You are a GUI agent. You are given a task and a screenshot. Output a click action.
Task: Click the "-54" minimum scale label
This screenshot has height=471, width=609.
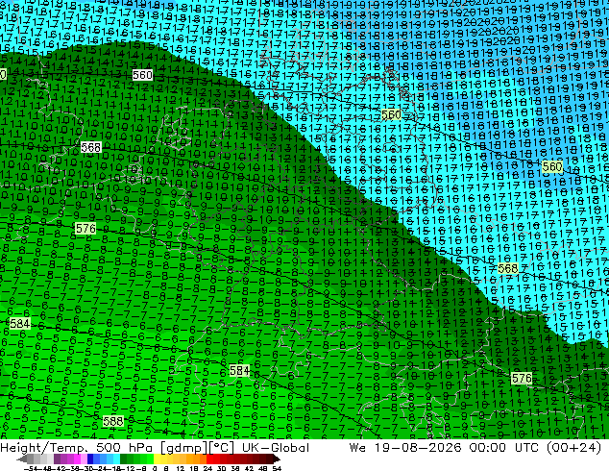pyautogui.click(x=31, y=468)
